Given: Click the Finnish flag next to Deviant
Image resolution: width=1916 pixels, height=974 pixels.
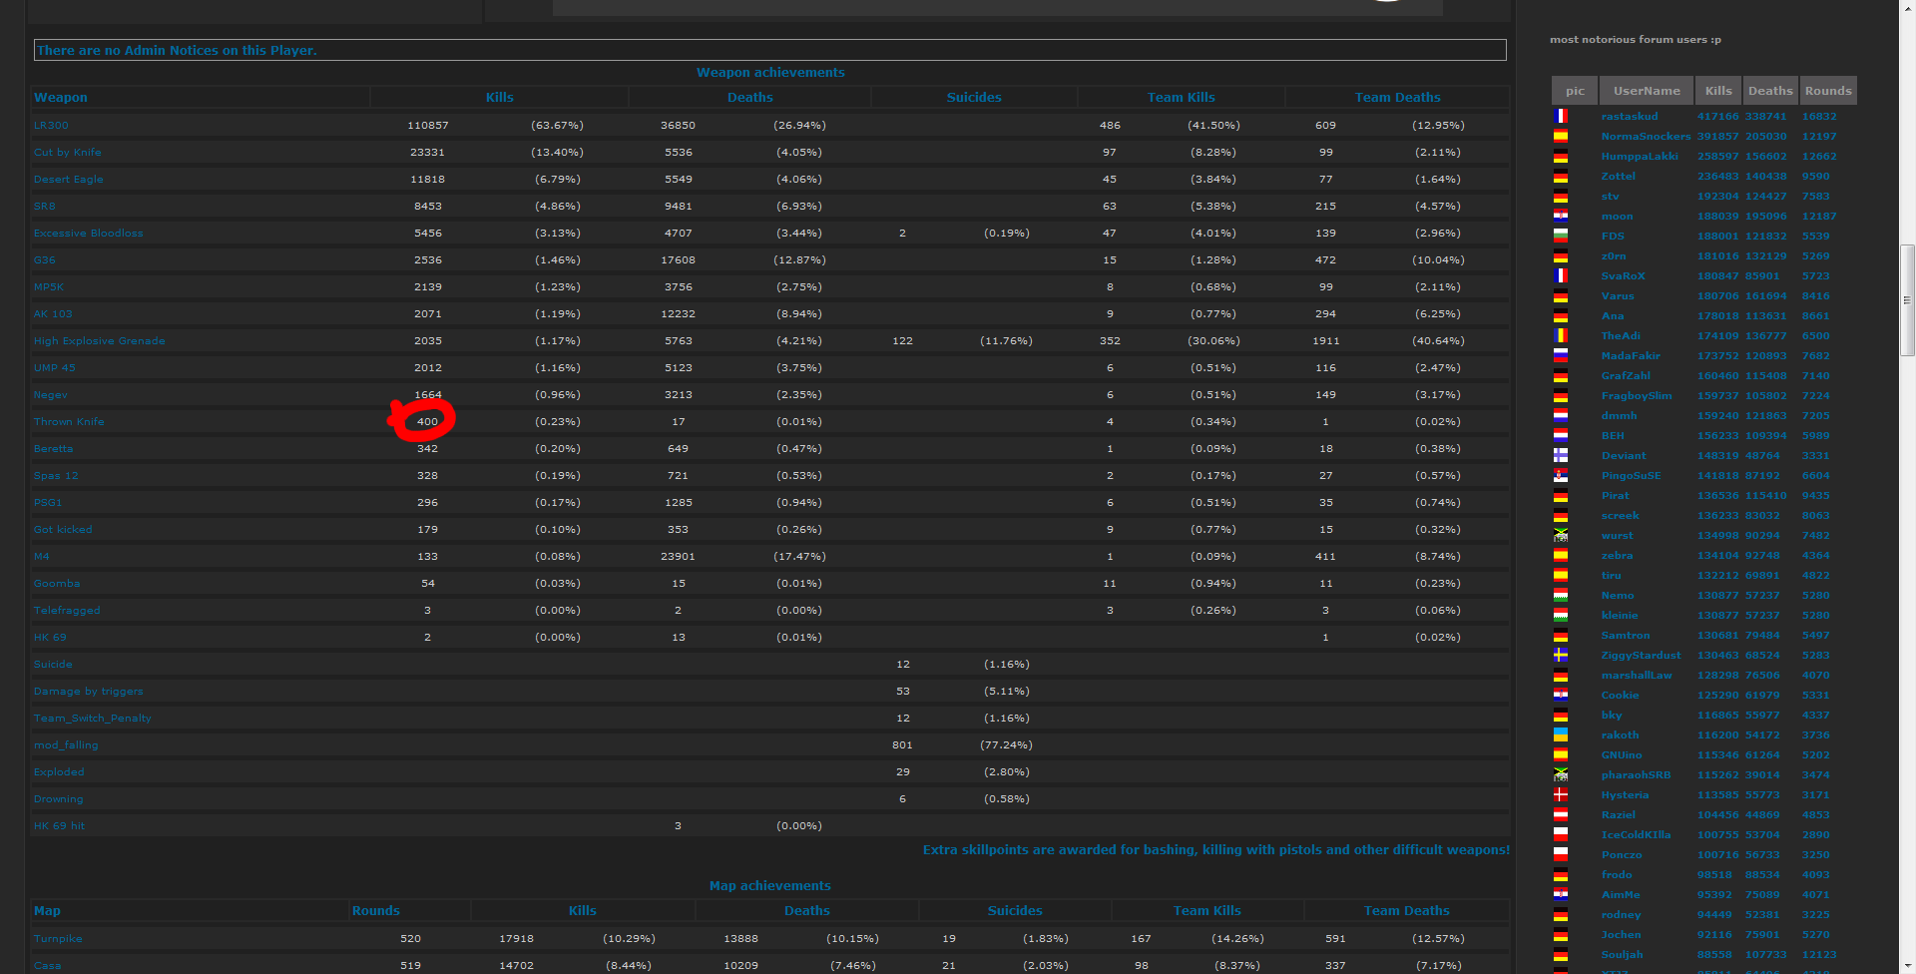Looking at the screenshot, I should click(x=1561, y=456).
